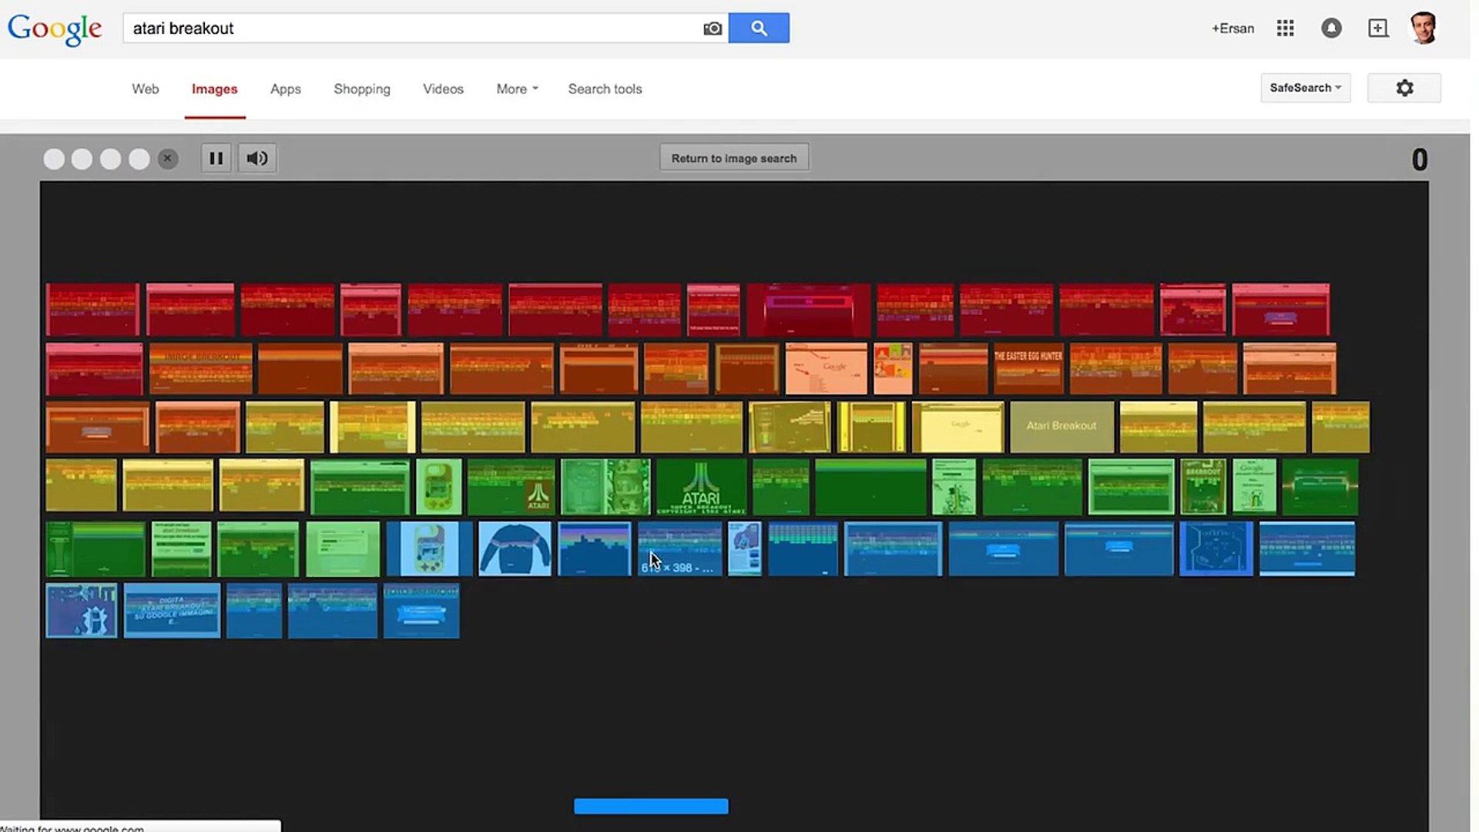Open the +Ersan profile link
The width and height of the screenshot is (1479, 832).
[1232, 29]
